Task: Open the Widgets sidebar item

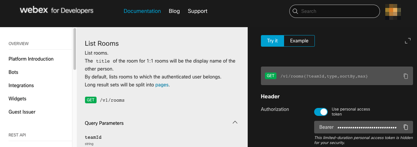Action: [x=17, y=99]
